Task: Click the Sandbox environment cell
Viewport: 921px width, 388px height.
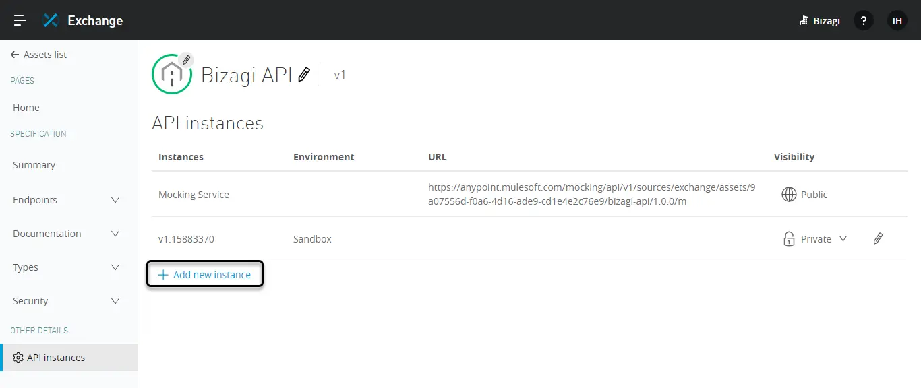Action: 312,239
